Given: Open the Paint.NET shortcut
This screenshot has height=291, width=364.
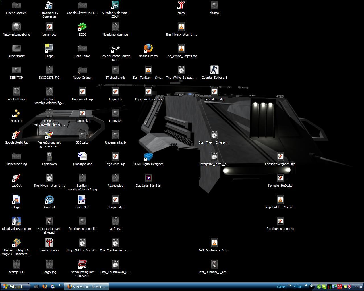Looking at the screenshot, I should [82, 200].
